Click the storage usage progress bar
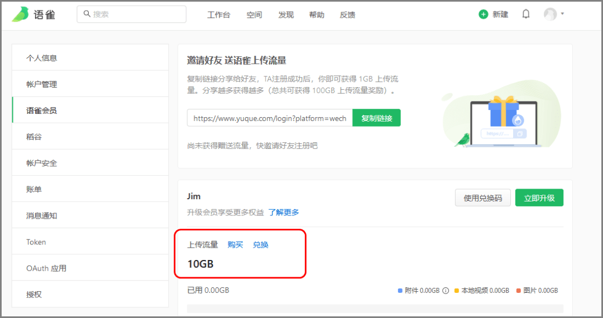 point(375,309)
